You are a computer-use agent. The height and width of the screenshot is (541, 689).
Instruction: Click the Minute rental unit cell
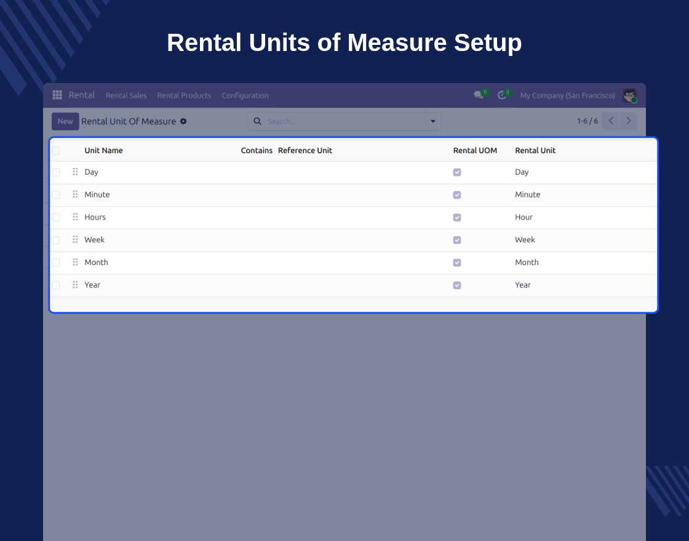[527, 194]
